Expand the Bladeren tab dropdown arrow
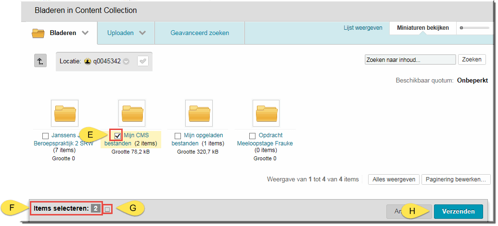 (x=85, y=33)
